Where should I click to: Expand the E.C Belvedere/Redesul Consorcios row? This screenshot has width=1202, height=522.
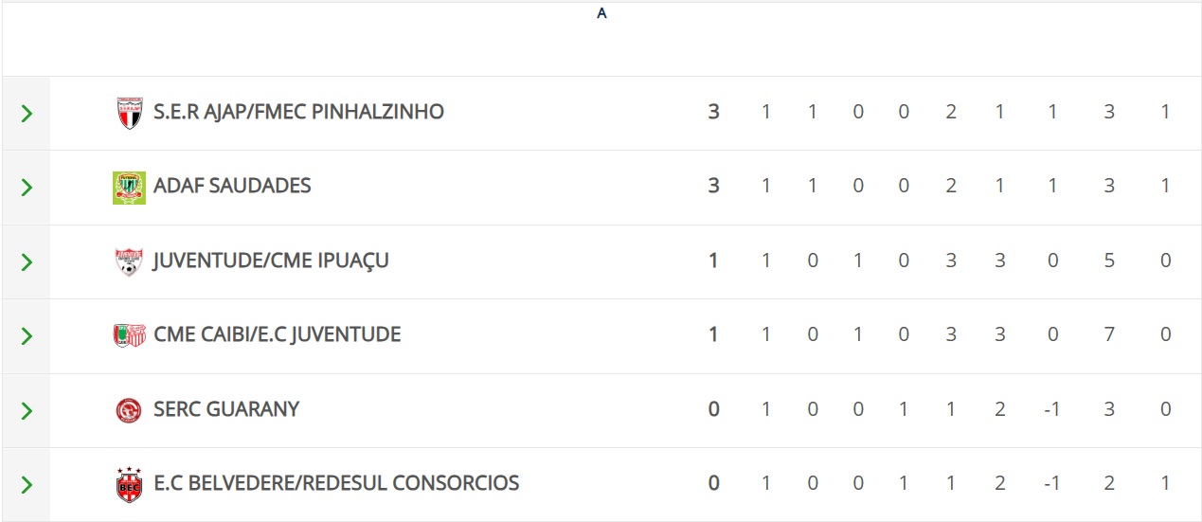(x=27, y=485)
